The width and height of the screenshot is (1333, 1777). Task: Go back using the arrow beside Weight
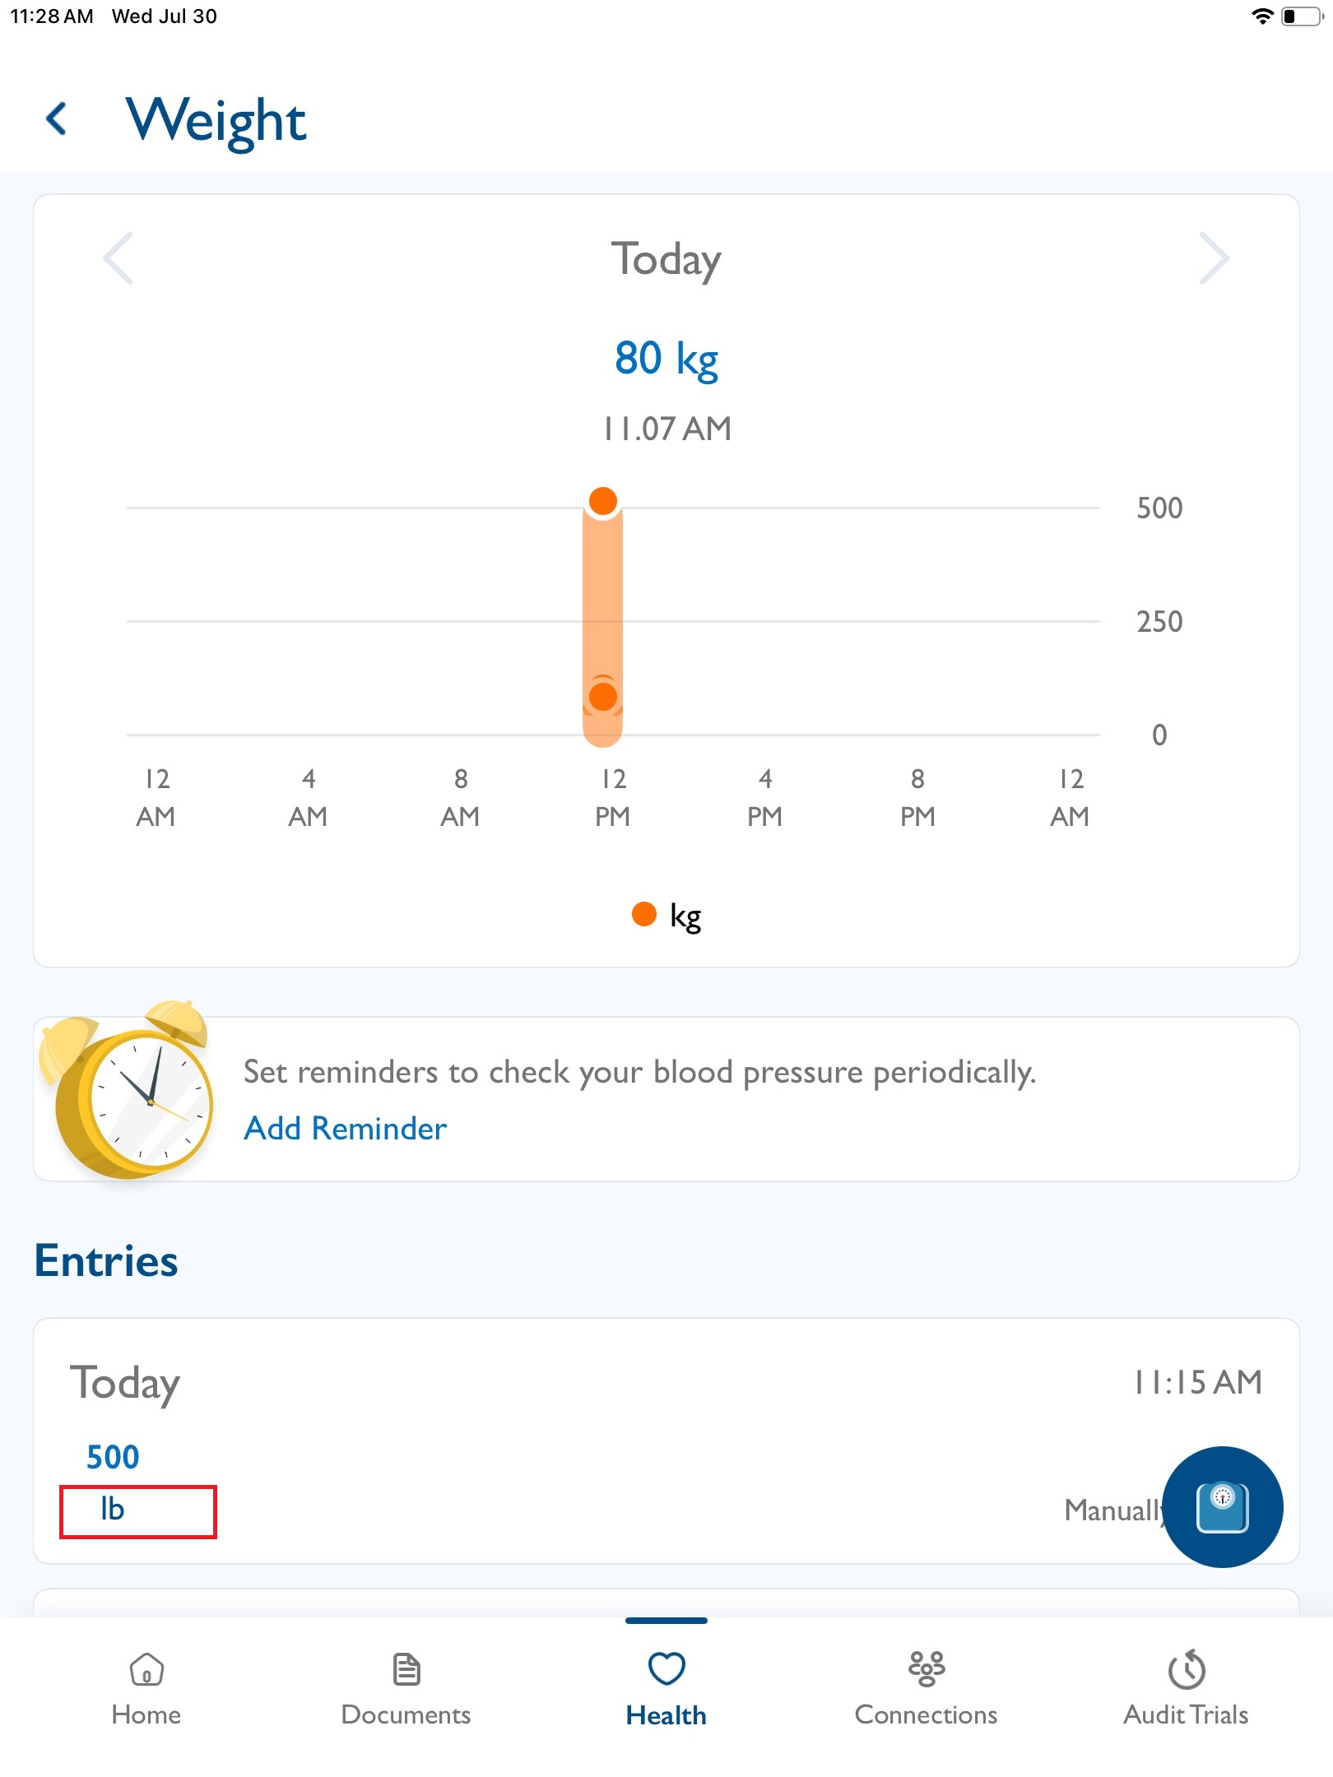point(56,119)
